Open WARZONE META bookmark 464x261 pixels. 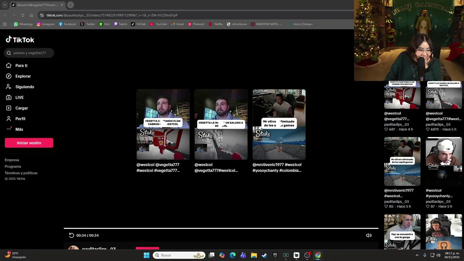click(x=266, y=24)
